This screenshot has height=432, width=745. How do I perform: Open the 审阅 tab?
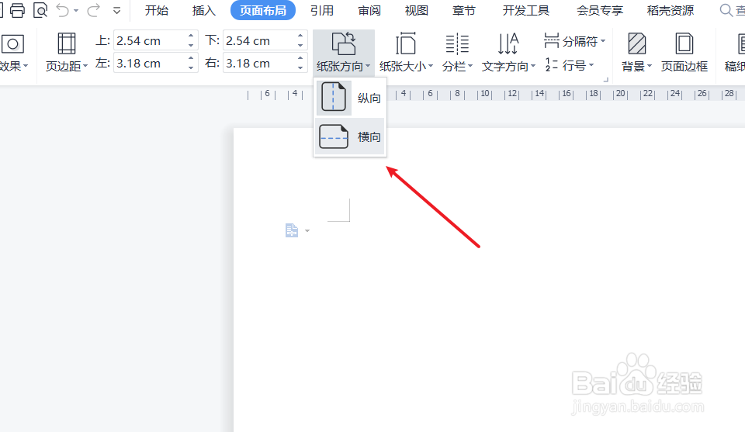coord(369,10)
